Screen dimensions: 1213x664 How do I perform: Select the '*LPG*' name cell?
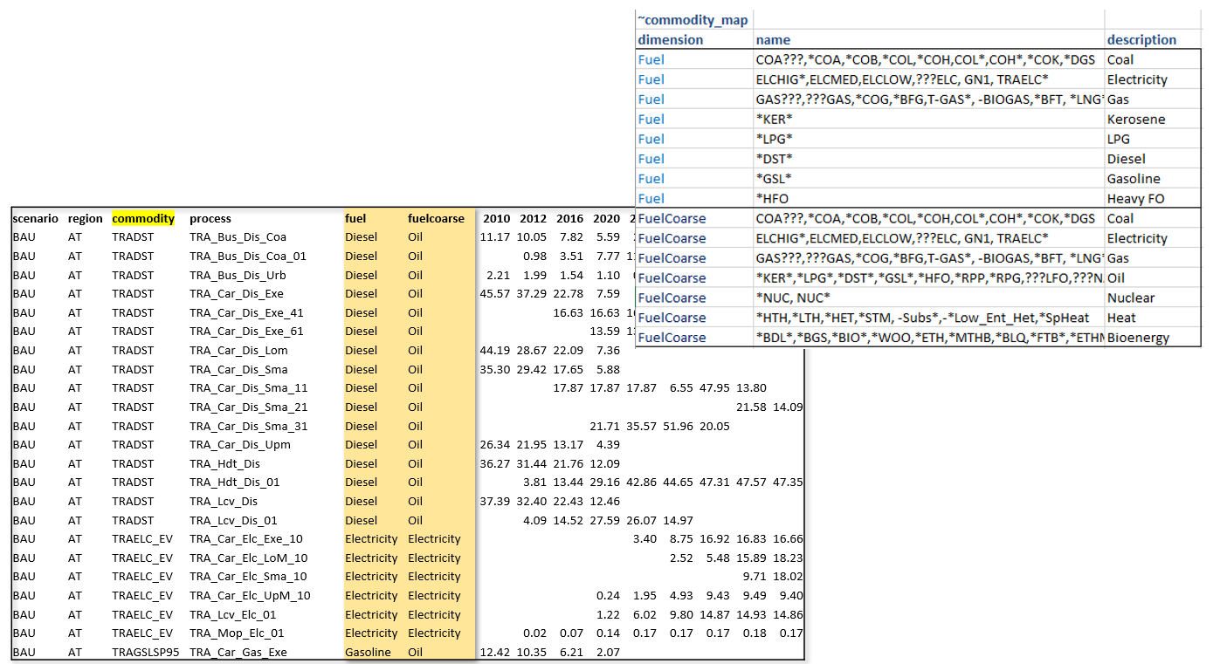[x=929, y=139]
